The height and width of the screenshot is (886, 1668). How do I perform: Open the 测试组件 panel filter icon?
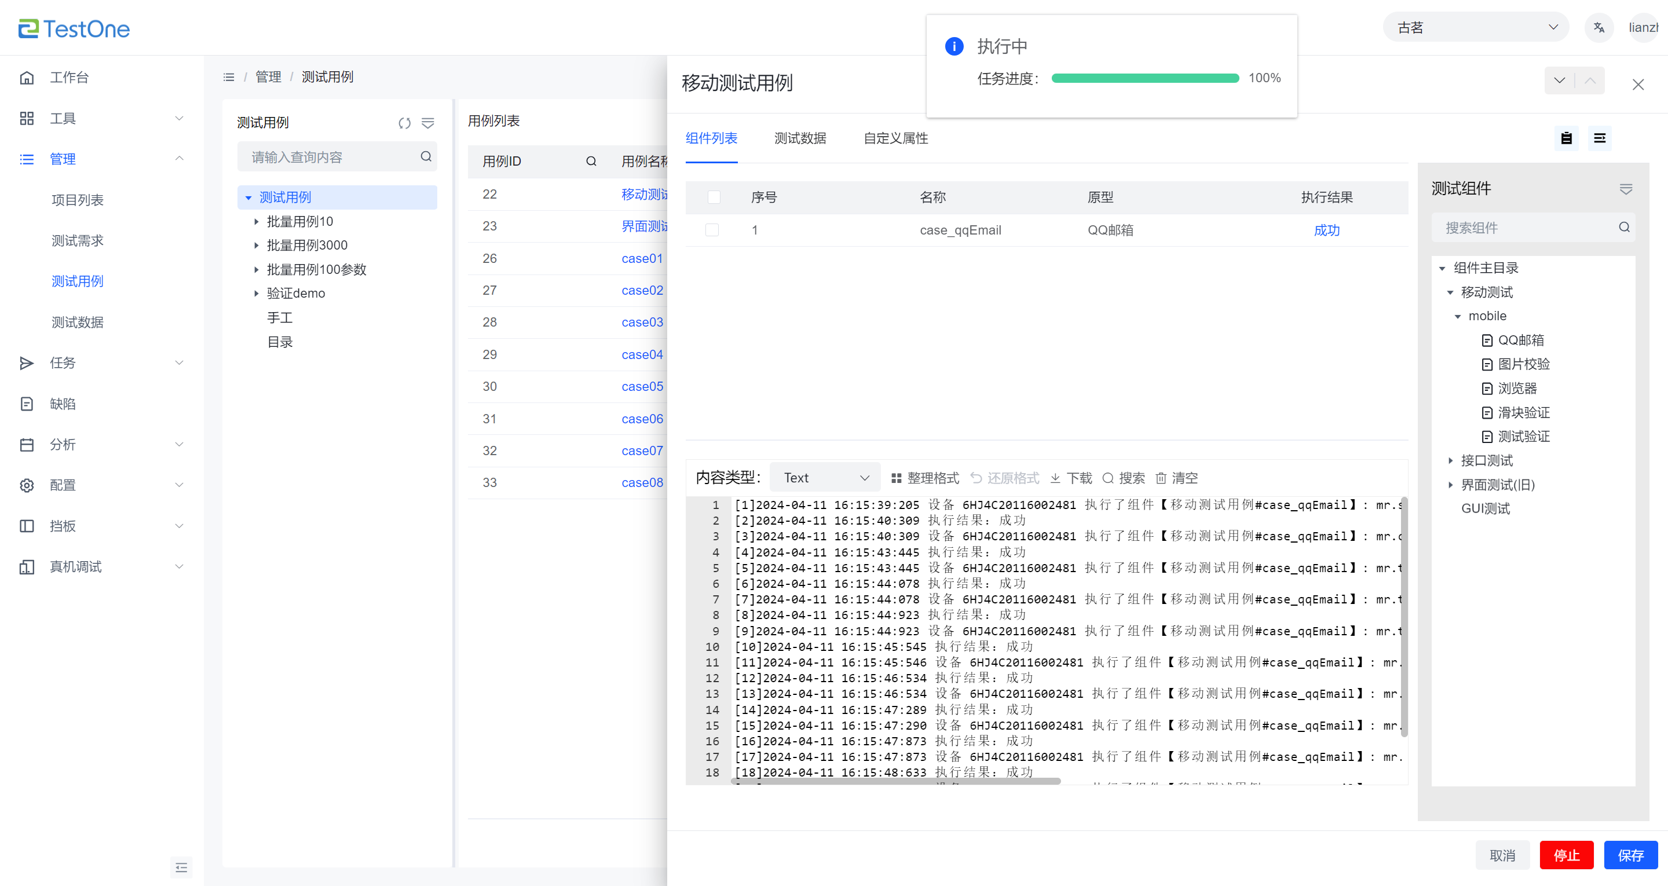click(x=1625, y=189)
